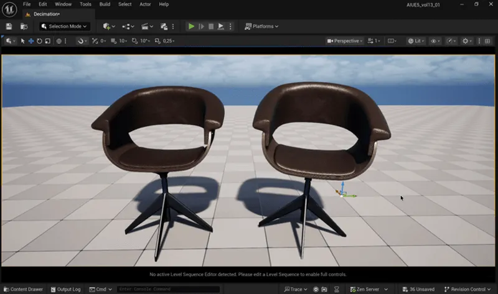498x294 pixels.
Task: Open the Platforms dropdown
Action: coord(261,27)
